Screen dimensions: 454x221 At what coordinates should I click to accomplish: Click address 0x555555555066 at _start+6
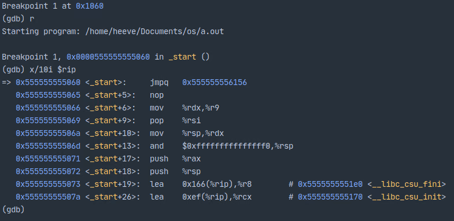click(x=48, y=108)
